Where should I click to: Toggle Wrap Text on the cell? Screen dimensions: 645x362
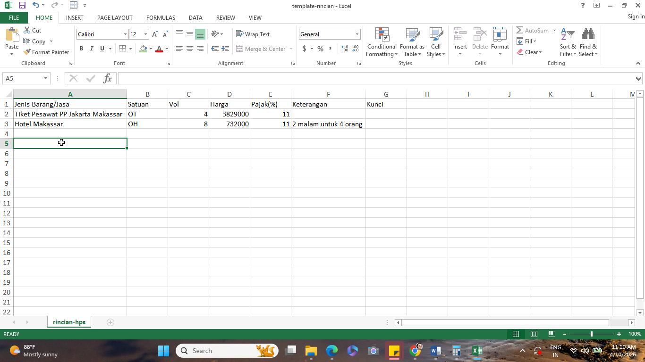(x=253, y=34)
